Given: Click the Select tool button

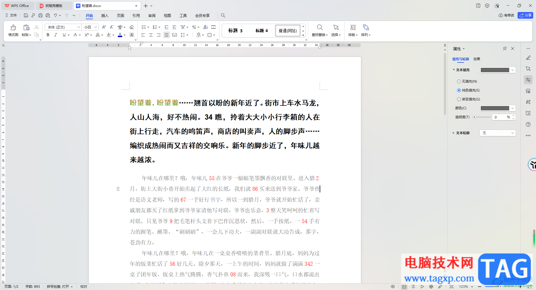Looking at the screenshot, I should click(x=336, y=30).
